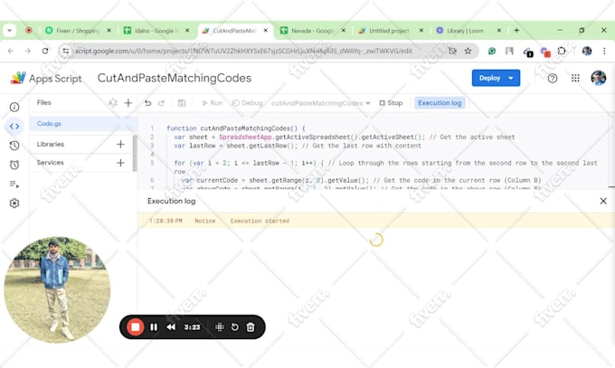Open the Google account avatar
615x368 pixels.
pos(598,78)
